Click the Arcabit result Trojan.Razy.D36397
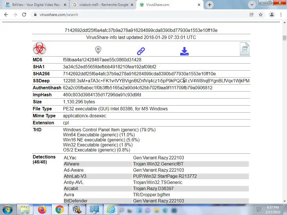Viewport: 287px width, 215px height. coord(153,188)
